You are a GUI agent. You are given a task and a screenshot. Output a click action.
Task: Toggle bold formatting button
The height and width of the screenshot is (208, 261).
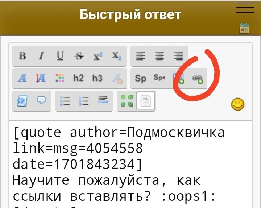coord(22,56)
